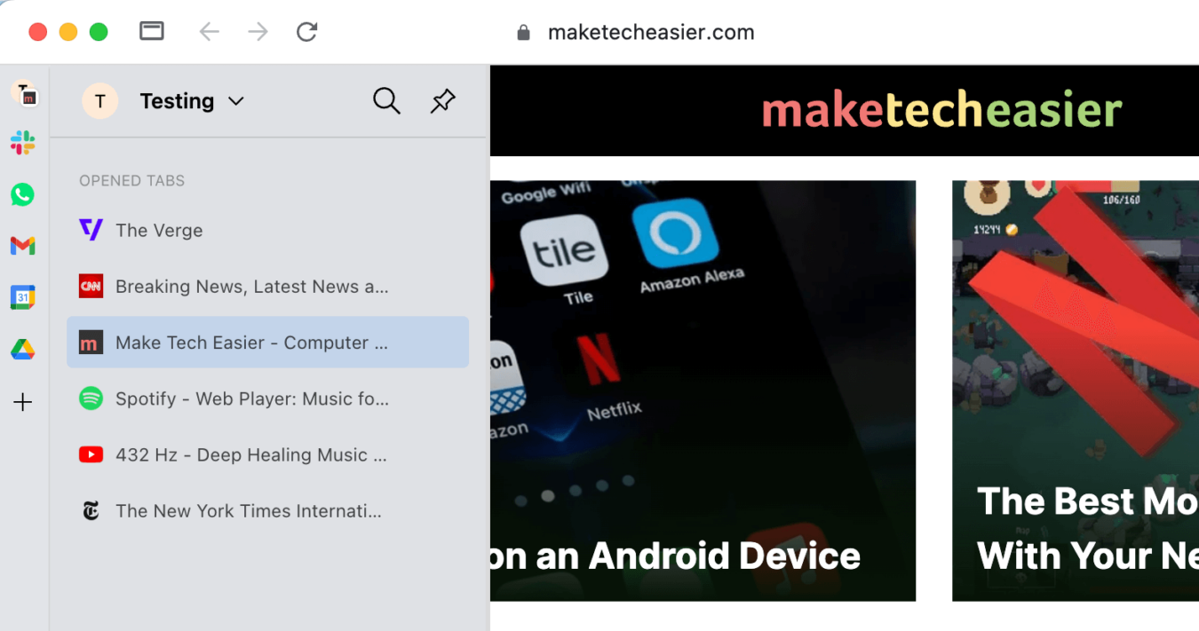Click the address bar showing maketecheasier.com
This screenshot has width=1199, height=631.
651,31
